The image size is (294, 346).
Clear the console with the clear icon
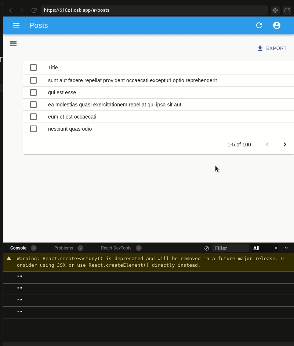(207, 248)
